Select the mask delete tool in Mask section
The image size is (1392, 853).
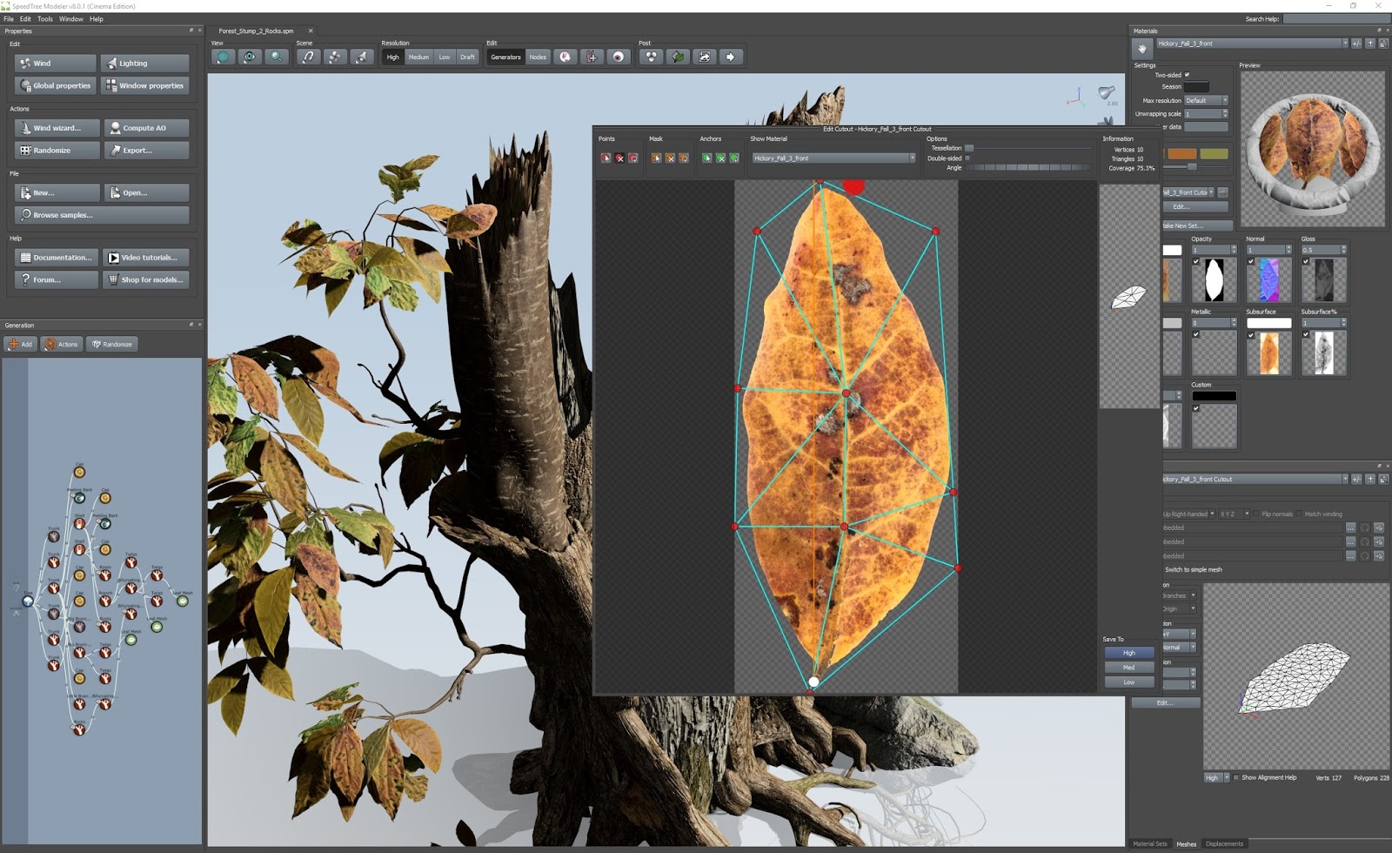click(671, 158)
